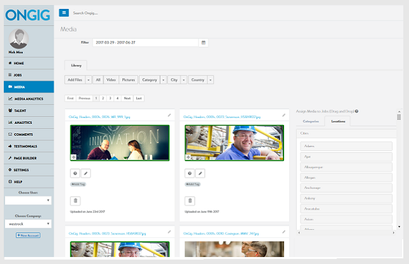Screen dimensions: 409x264
Task: Open Media Analytics page
Action: click(x=29, y=99)
